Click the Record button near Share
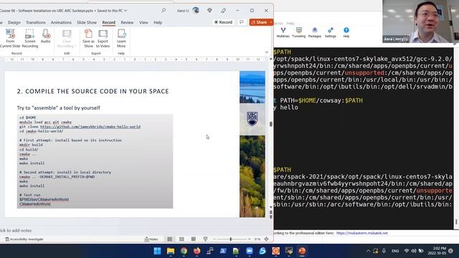Viewport: 459px width, 258px height. (223, 22)
